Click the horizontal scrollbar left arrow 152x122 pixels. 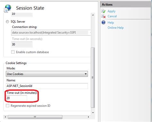pos(5,117)
